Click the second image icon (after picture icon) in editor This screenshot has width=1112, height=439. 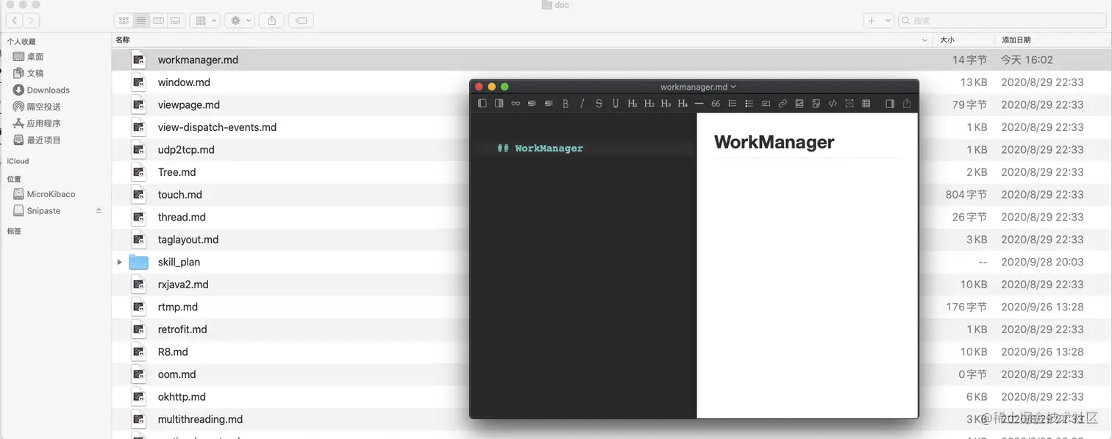point(816,104)
